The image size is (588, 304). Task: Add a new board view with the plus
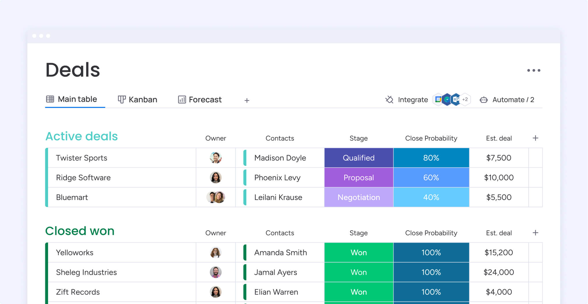[x=247, y=100]
